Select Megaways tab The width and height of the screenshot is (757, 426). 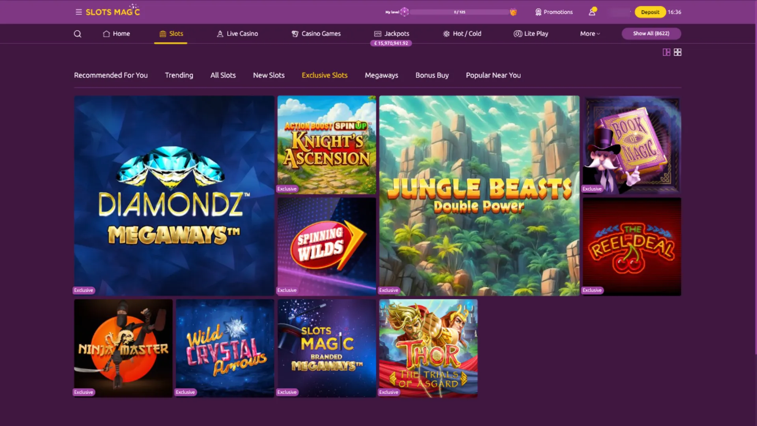pos(382,75)
